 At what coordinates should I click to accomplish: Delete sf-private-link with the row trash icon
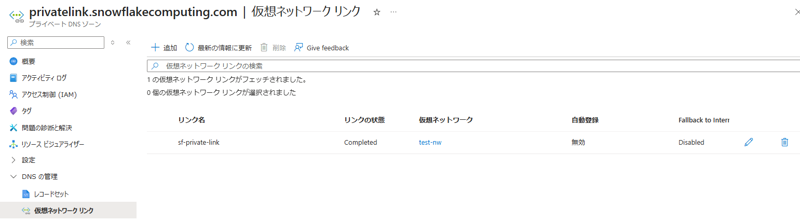click(x=784, y=142)
